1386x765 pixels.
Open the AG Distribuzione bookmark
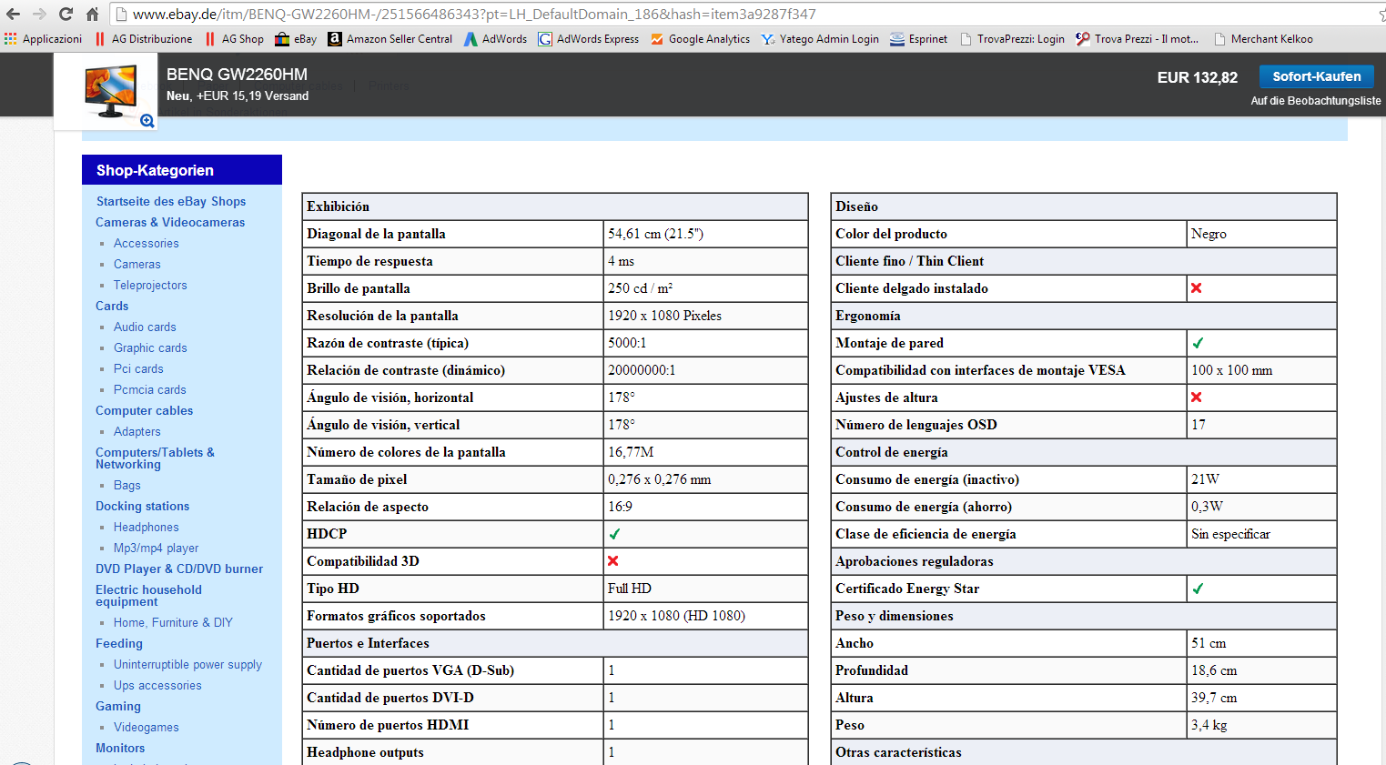pos(144,39)
